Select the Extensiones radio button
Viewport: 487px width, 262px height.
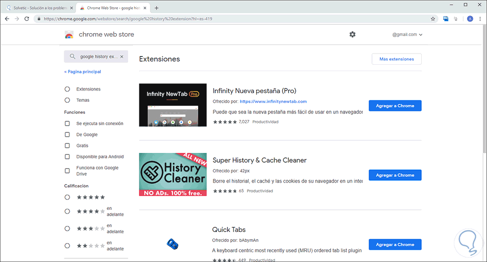point(67,89)
